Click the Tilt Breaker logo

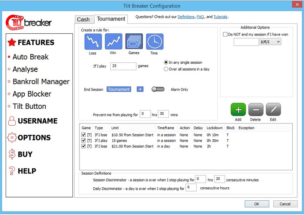[29, 23]
